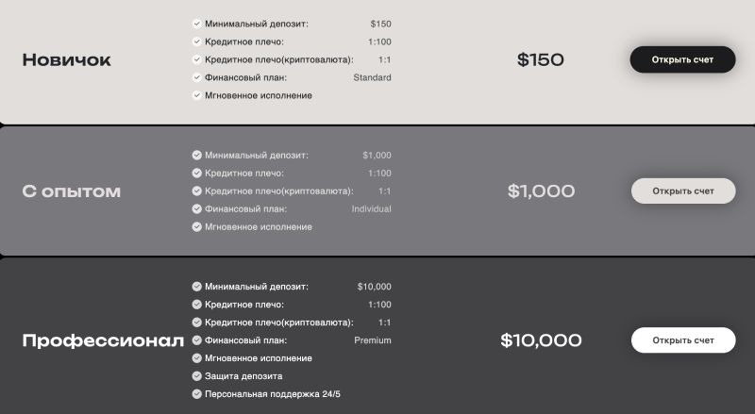The width and height of the screenshot is (755, 414).
Task: Click checkmark icon beside Защита депозита
Action: (196, 376)
